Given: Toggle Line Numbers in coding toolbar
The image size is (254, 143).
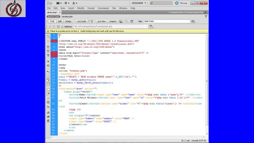Looking at the screenshot, I should pyautogui.click(x=48, y=71).
